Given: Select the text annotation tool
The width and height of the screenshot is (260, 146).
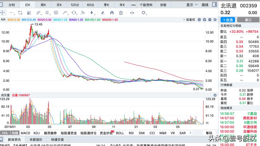Looking at the screenshot, I should pyautogui.click(x=56, y=13).
